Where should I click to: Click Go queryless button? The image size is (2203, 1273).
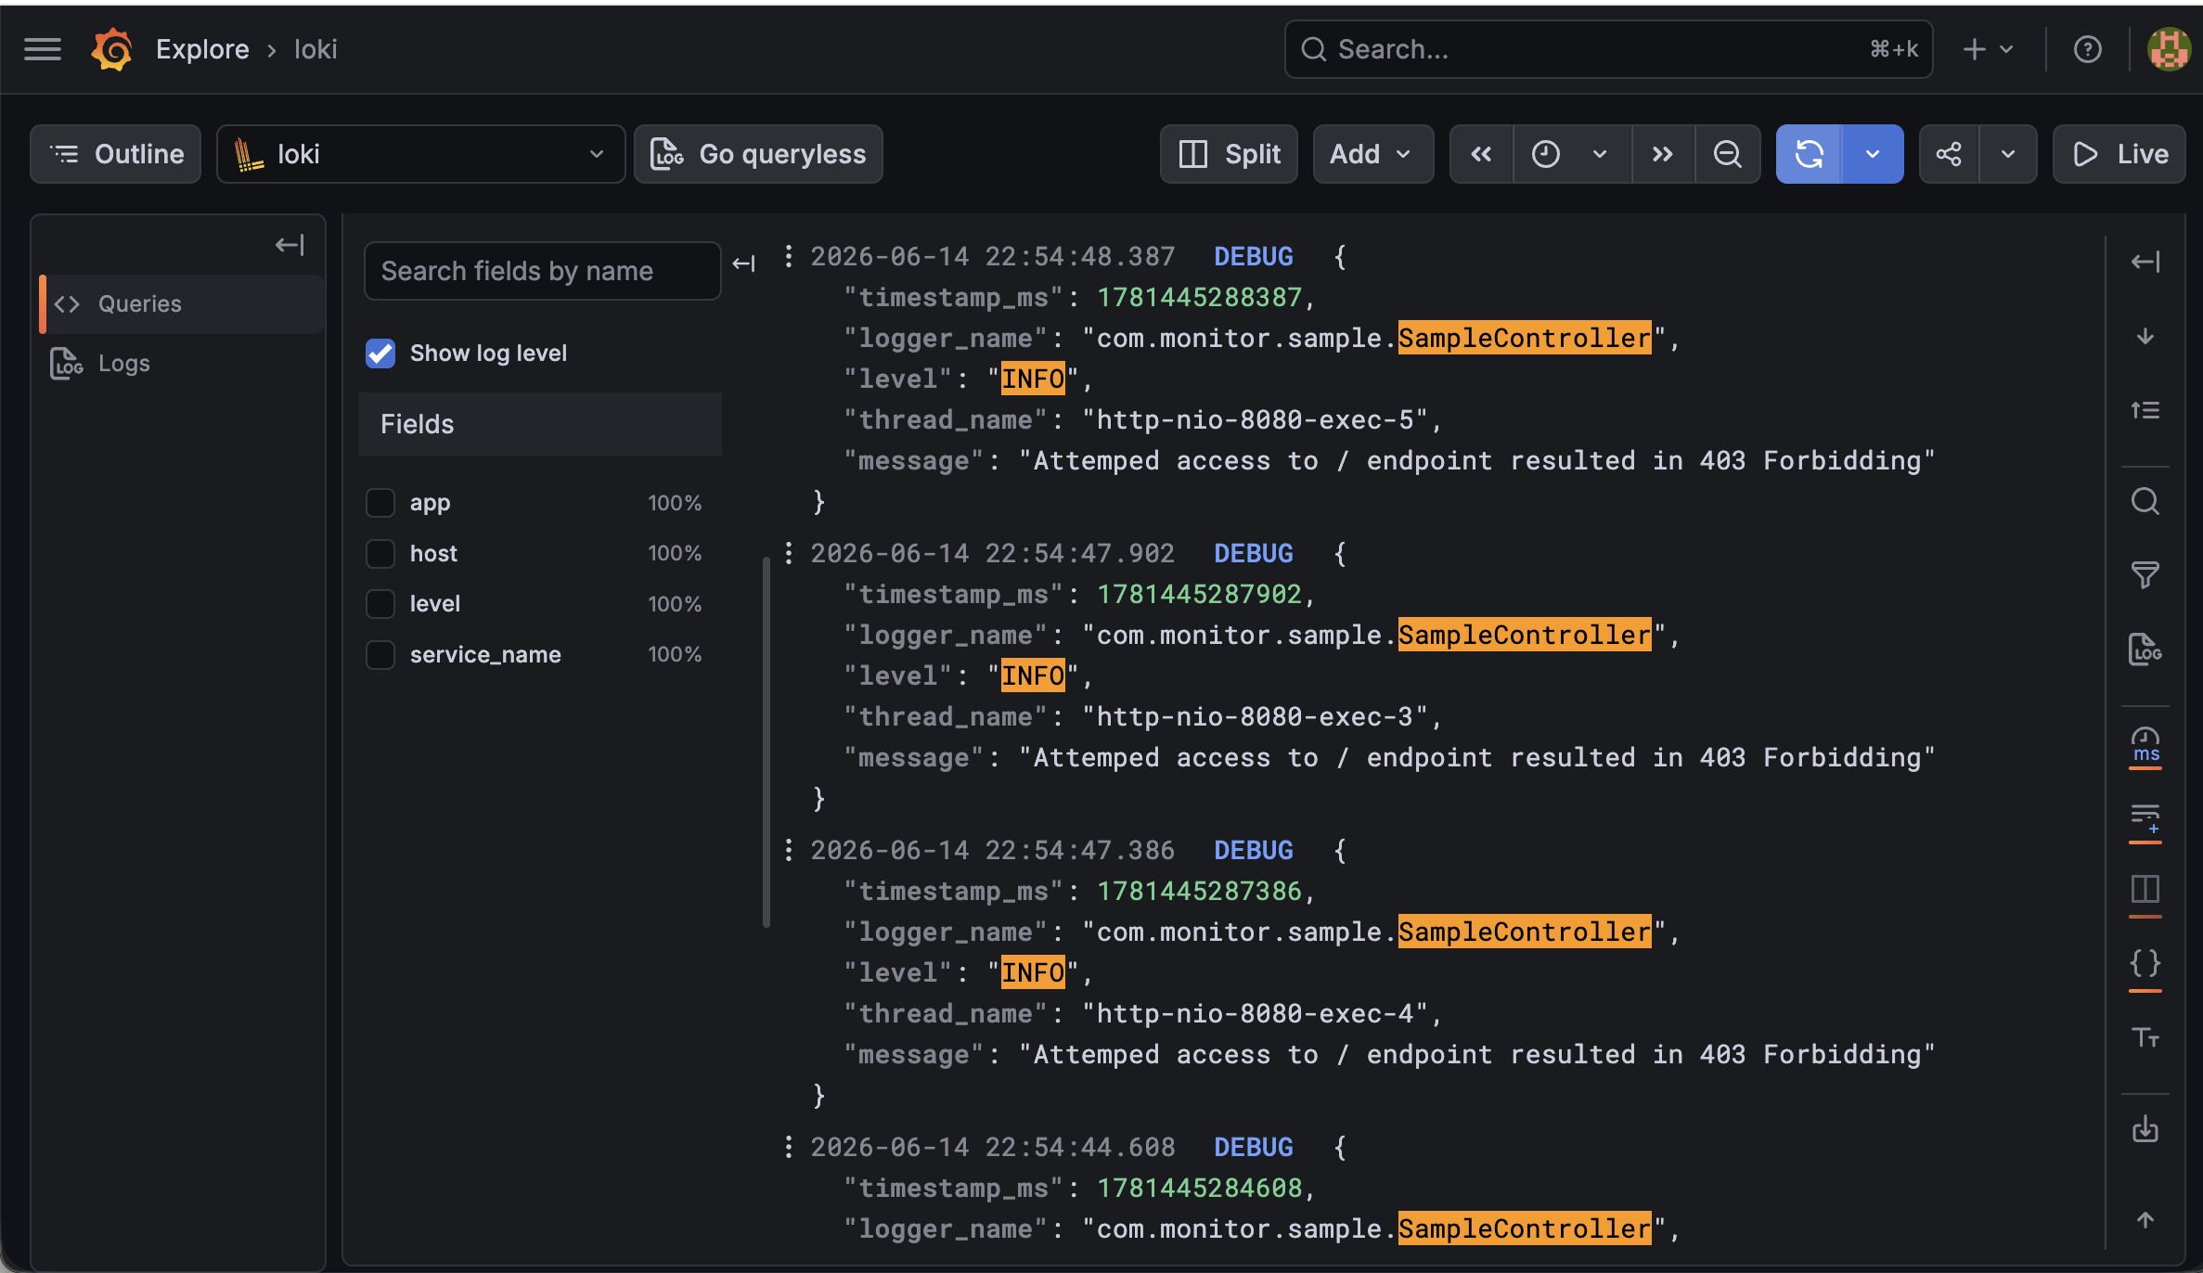coord(758,154)
